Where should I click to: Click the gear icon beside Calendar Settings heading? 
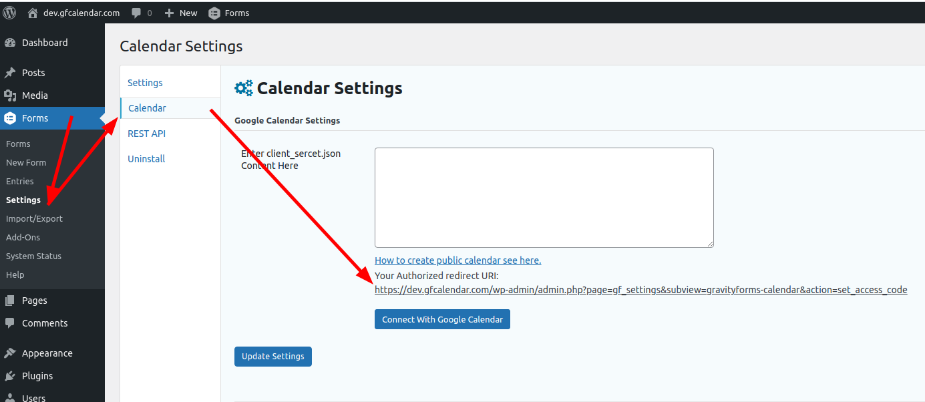[243, 87]
